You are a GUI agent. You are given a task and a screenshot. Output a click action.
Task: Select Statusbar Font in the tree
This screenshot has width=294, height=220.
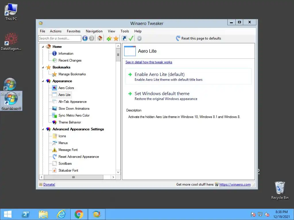point(68,170)
